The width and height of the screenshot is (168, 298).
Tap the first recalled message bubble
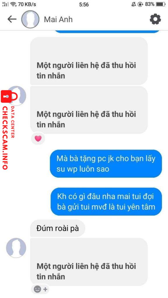[x=89, y=61]
